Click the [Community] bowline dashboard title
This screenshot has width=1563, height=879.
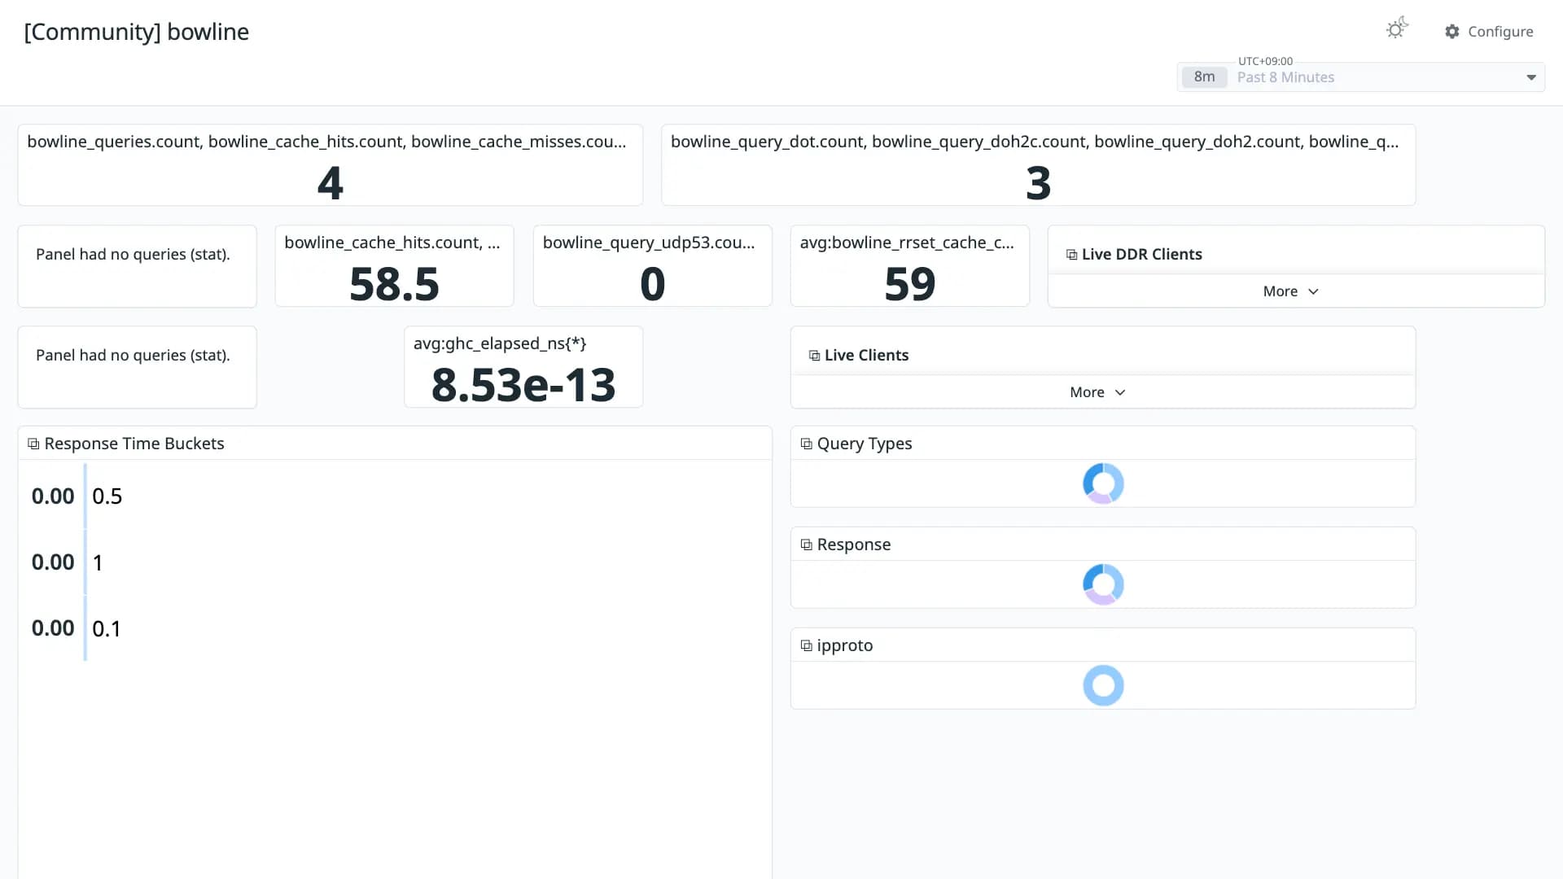(x=137, y=32)
